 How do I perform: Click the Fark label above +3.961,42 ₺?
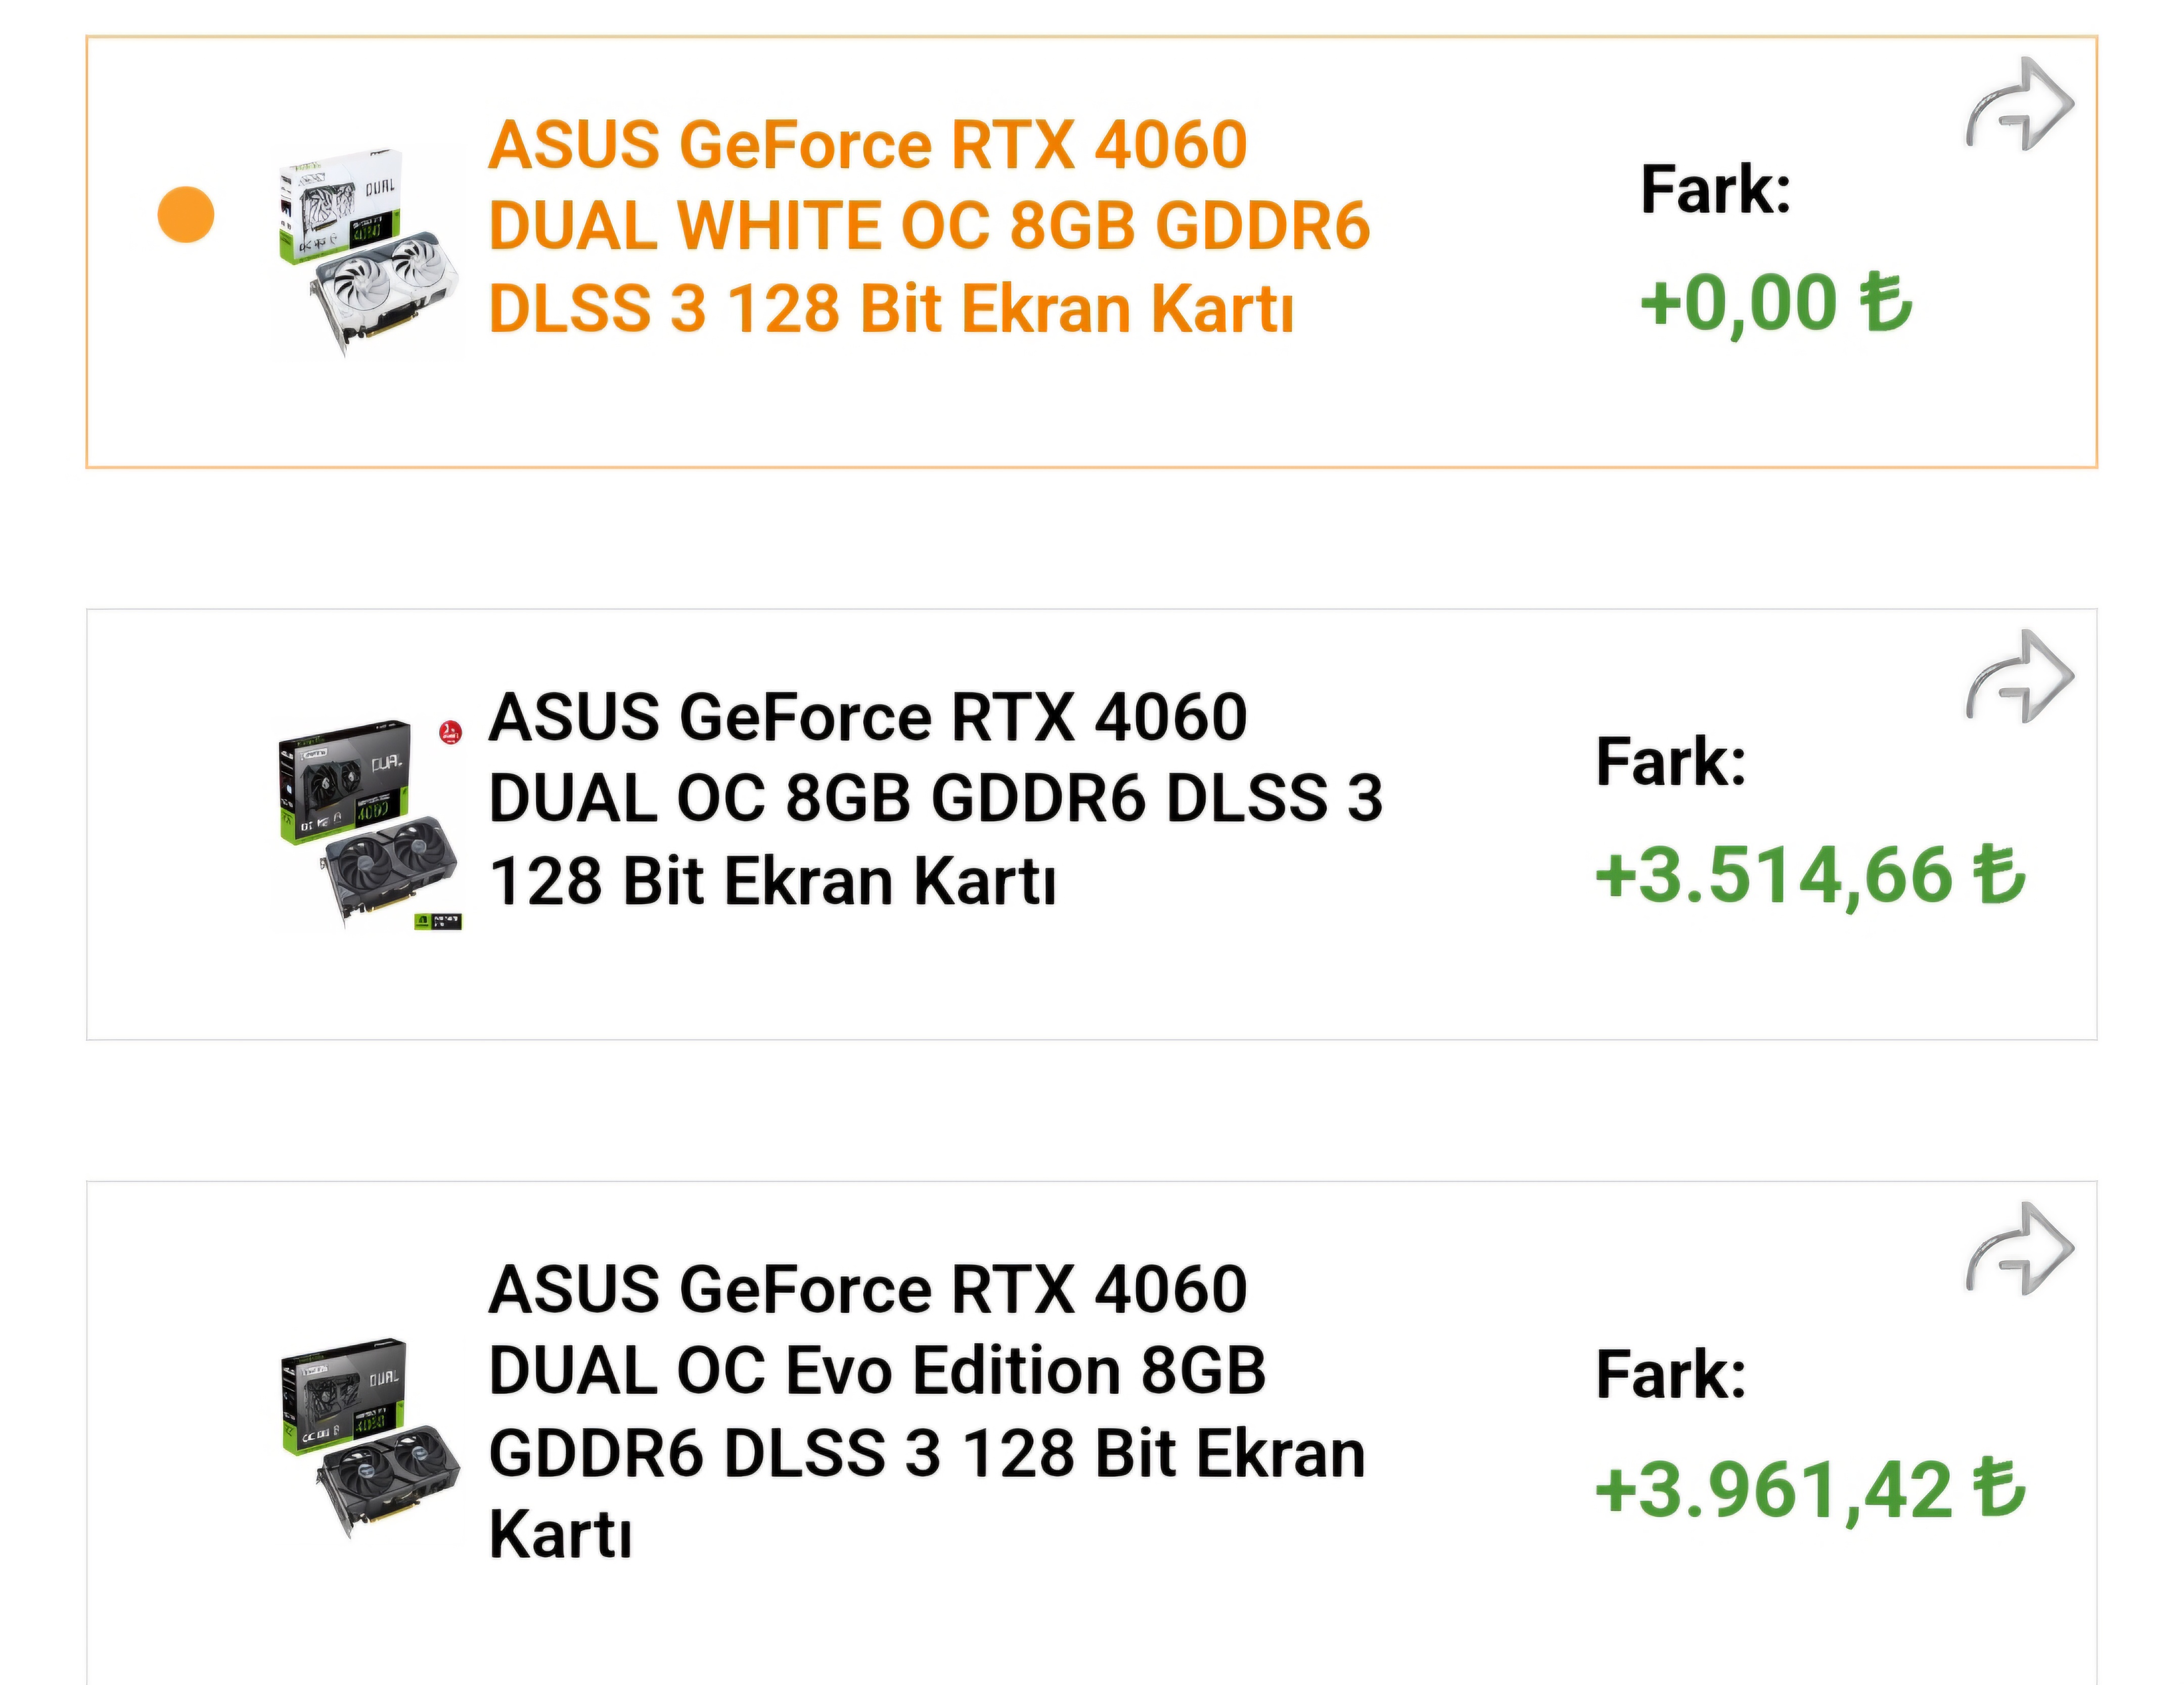1670,1375
